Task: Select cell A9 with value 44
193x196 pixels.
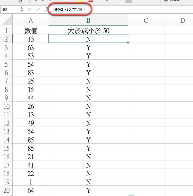Action: coord(31,98)
